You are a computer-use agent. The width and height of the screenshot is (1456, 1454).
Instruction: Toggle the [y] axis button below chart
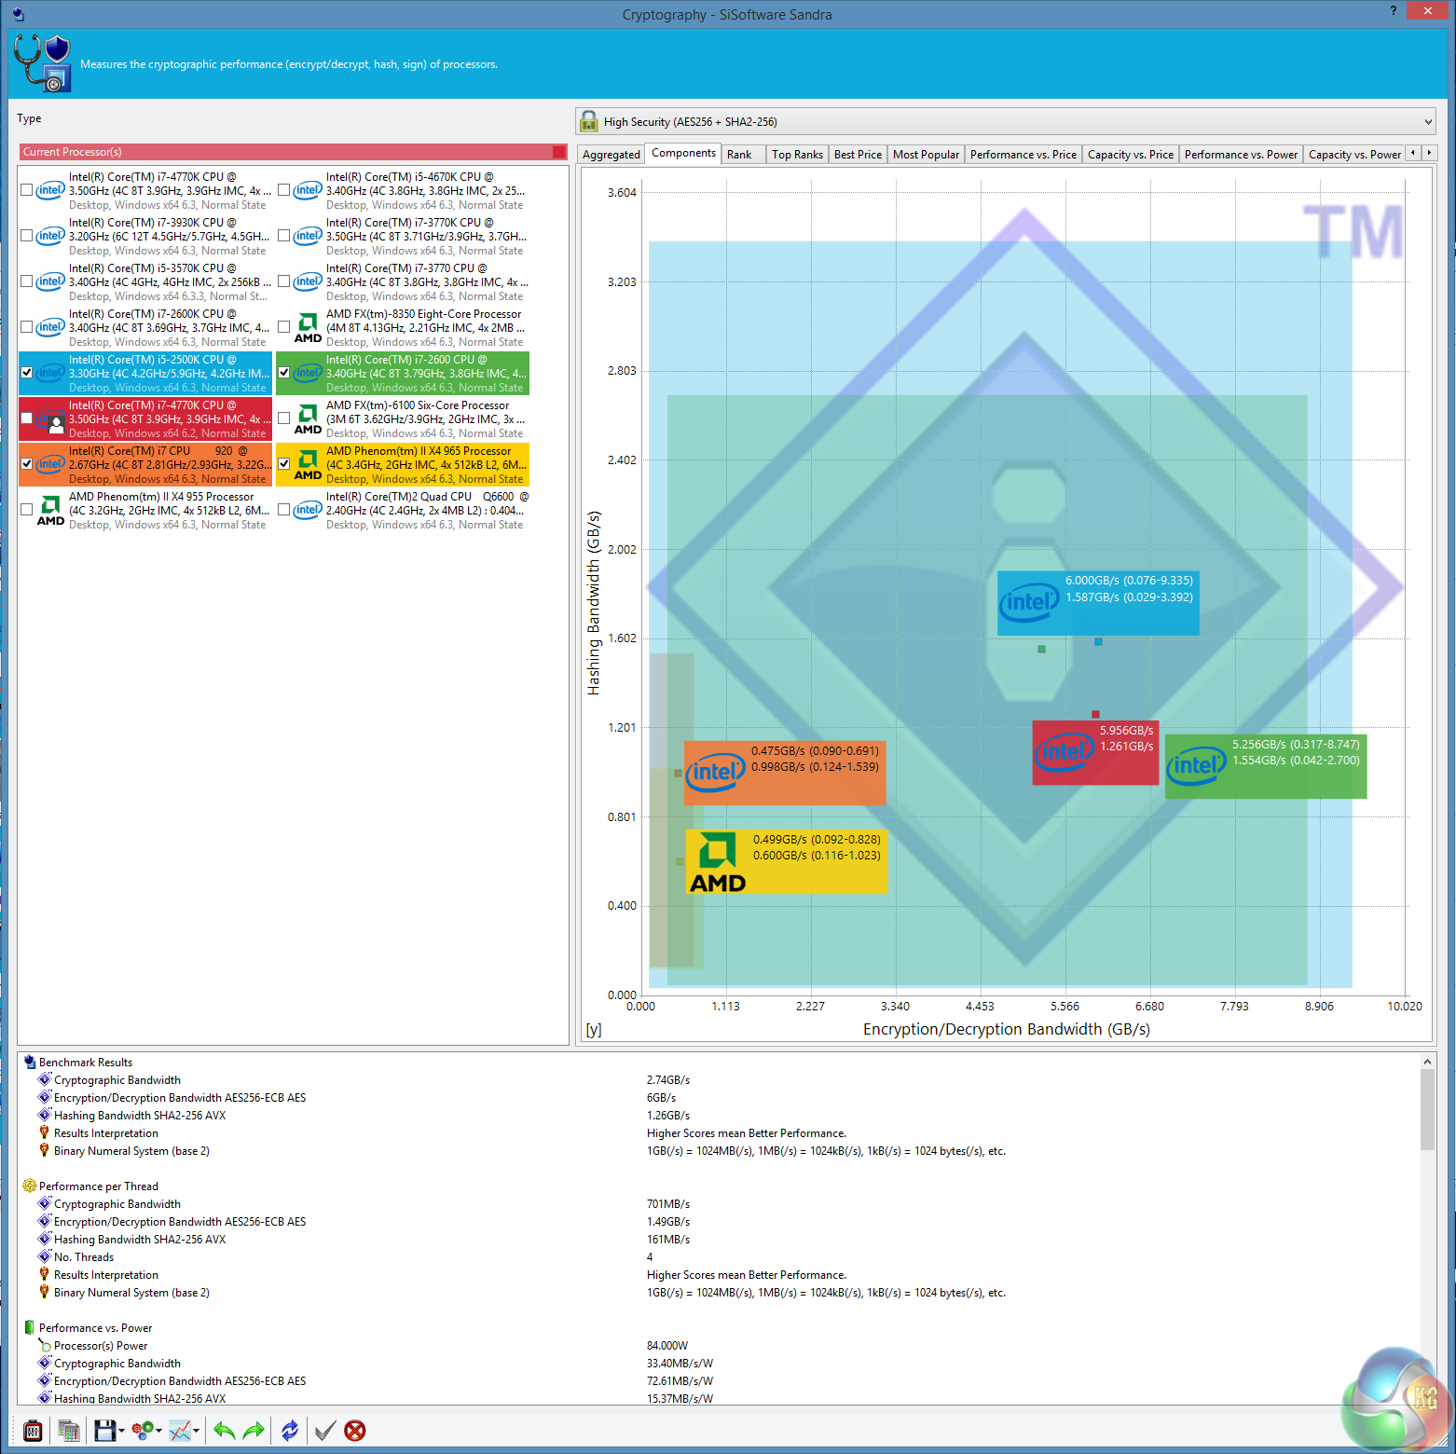click(594, 1029)
